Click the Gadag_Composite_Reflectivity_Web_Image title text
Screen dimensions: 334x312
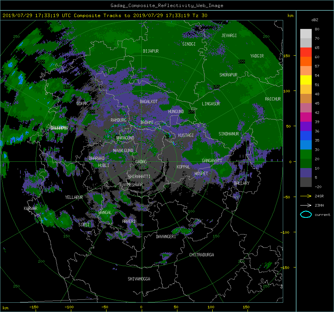(x=167, y=6)
